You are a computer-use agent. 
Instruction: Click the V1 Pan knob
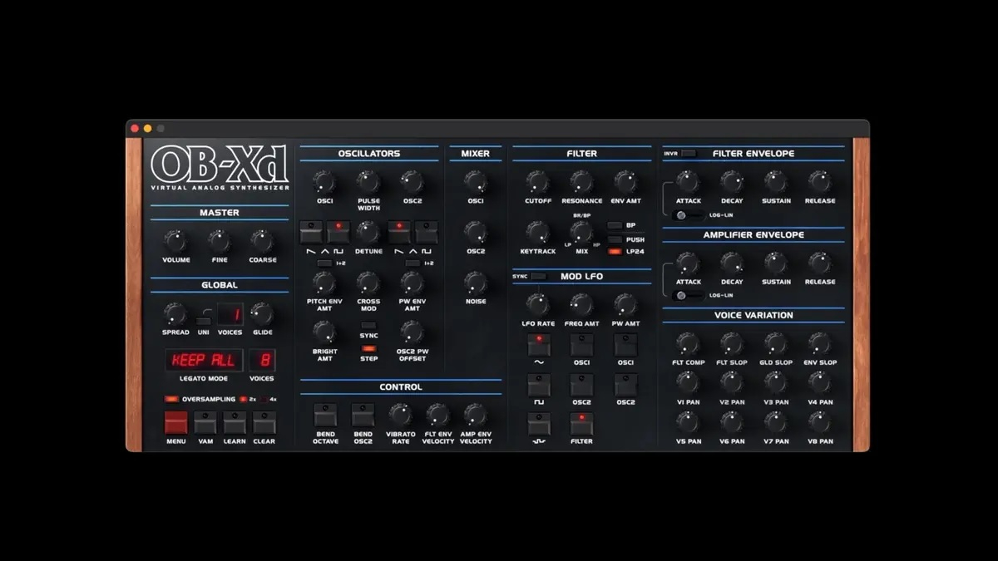pos(688,382)
